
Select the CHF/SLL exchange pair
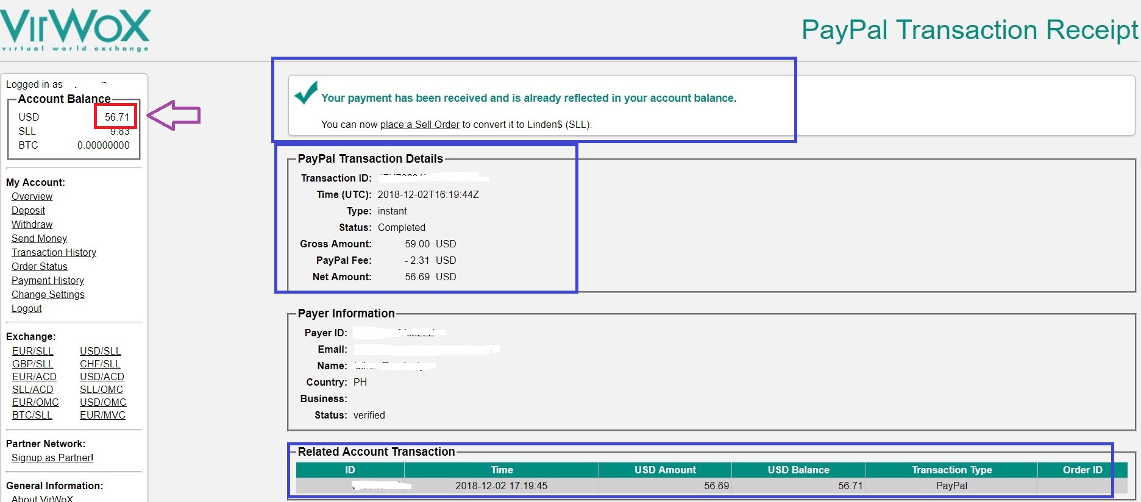(100, 364)
